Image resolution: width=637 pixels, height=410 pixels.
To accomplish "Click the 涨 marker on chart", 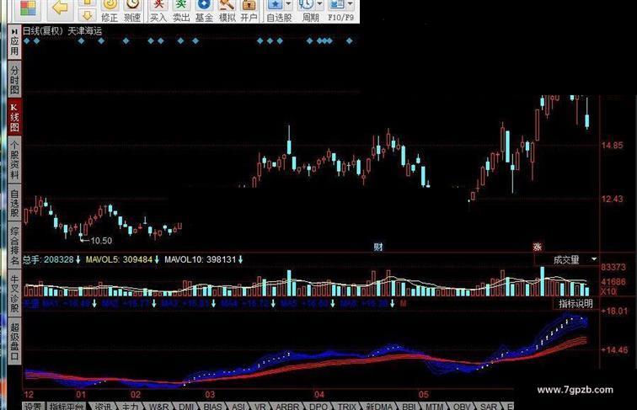I will coord(538,247).
